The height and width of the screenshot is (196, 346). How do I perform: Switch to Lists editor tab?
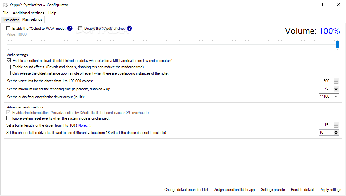tap(10, 20)
